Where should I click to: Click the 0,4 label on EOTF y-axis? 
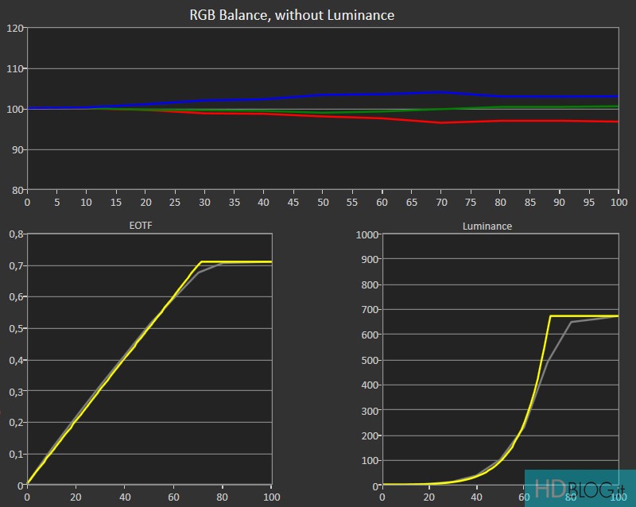click(14, 359)
